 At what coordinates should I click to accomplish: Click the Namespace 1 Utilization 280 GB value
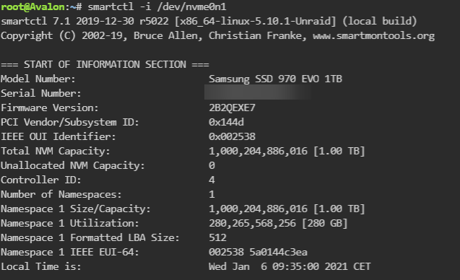(x=278, y=223)
